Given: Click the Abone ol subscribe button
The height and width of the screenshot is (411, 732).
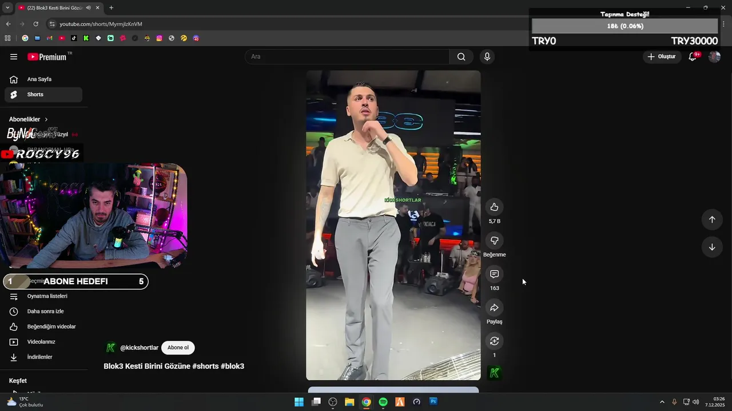Looking at the screenshot, I should 178,348.
